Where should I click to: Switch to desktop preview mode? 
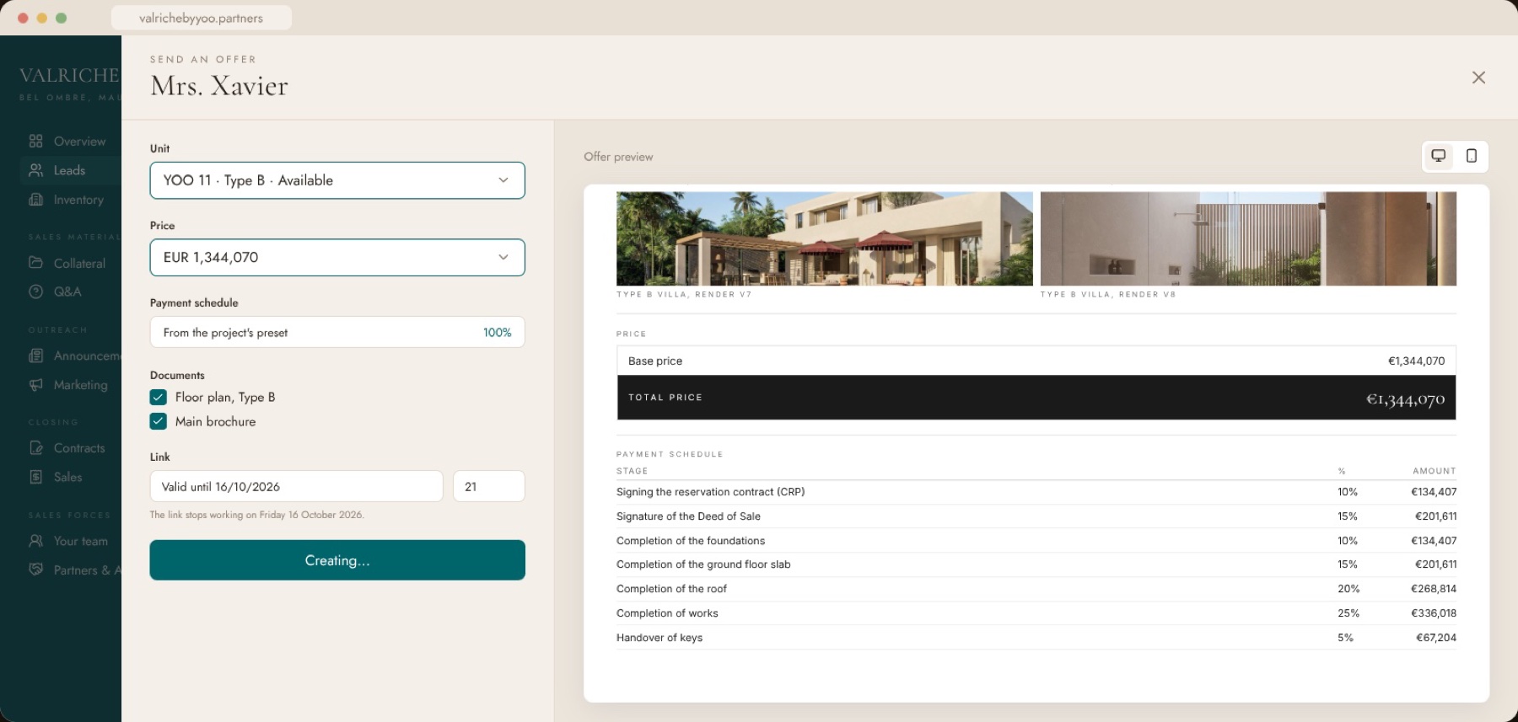pyautogui.click(x=1439, y=156)
